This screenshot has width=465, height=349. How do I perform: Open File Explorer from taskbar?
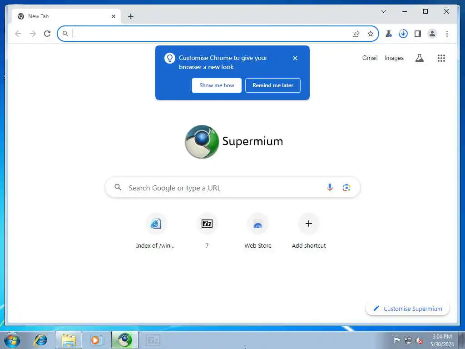click(x=69, y=340)
